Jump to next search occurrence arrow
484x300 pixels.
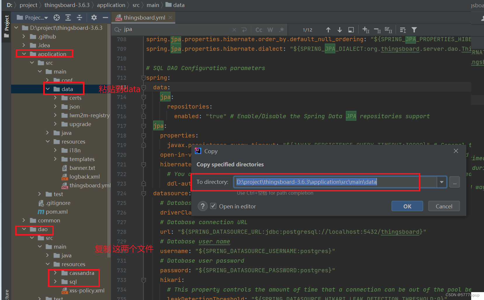(340, 30)
